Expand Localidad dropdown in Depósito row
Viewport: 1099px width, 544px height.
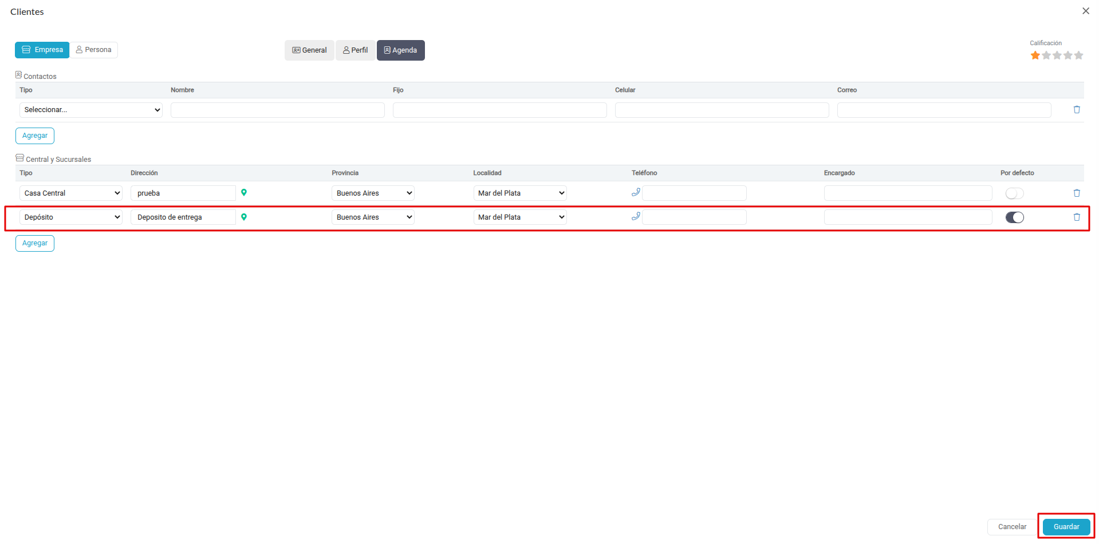tap(519, 217)
